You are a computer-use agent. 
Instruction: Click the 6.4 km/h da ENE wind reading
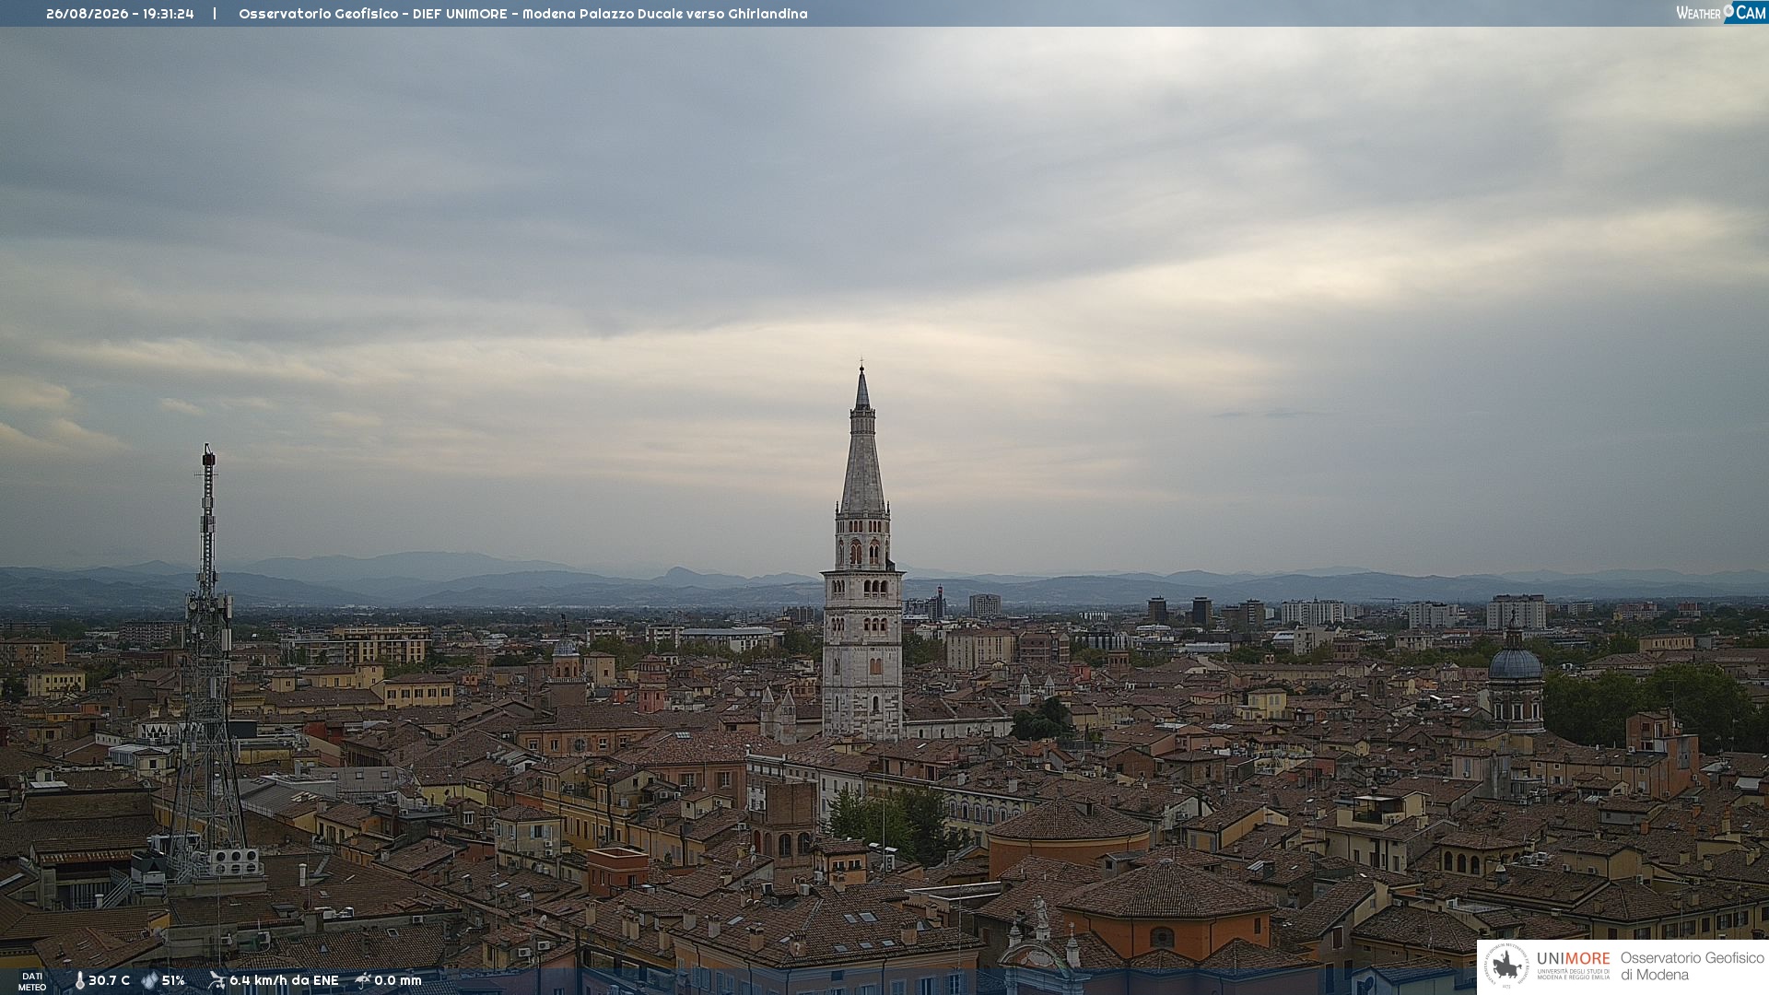click(284, 980)
